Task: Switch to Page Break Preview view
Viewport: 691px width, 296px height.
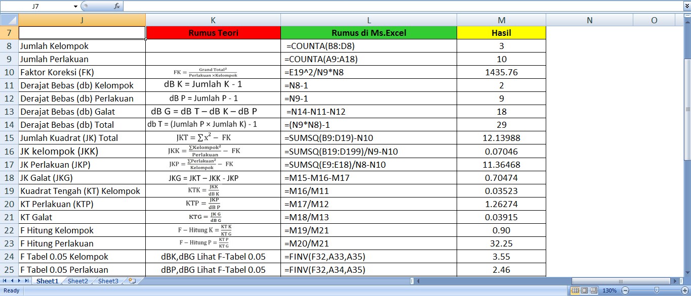Action: pos(594,291)
